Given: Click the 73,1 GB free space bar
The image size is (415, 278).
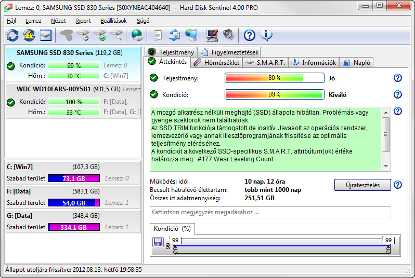Looking at the screenshot, I should [74, 178].
